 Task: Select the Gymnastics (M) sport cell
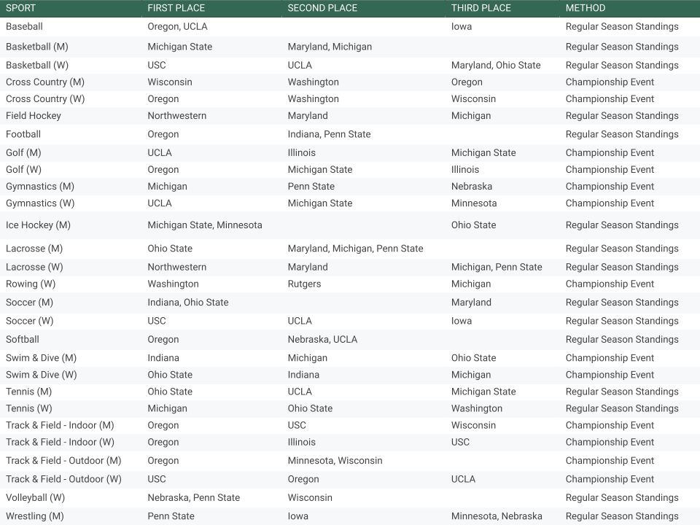40,186
